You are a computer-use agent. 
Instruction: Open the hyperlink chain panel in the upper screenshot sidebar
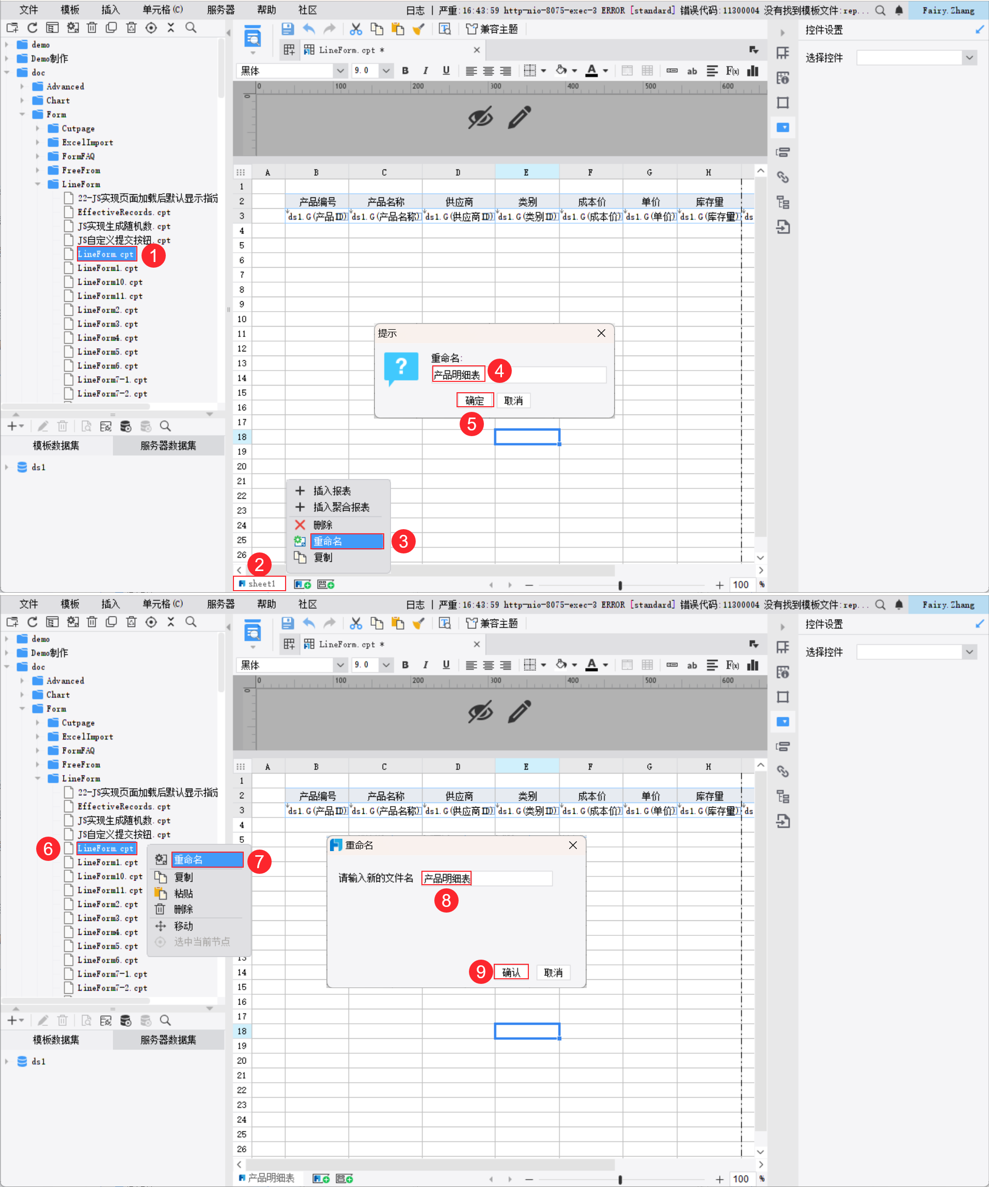[783, 177]
